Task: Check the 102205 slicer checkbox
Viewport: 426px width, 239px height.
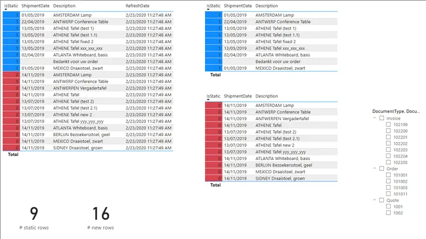Action: [388, 162]
